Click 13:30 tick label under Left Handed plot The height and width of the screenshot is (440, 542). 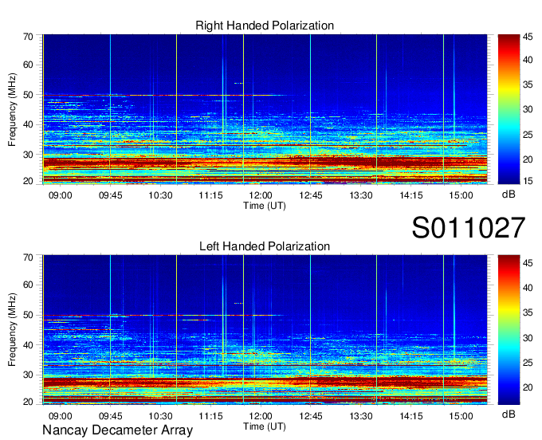361,416
